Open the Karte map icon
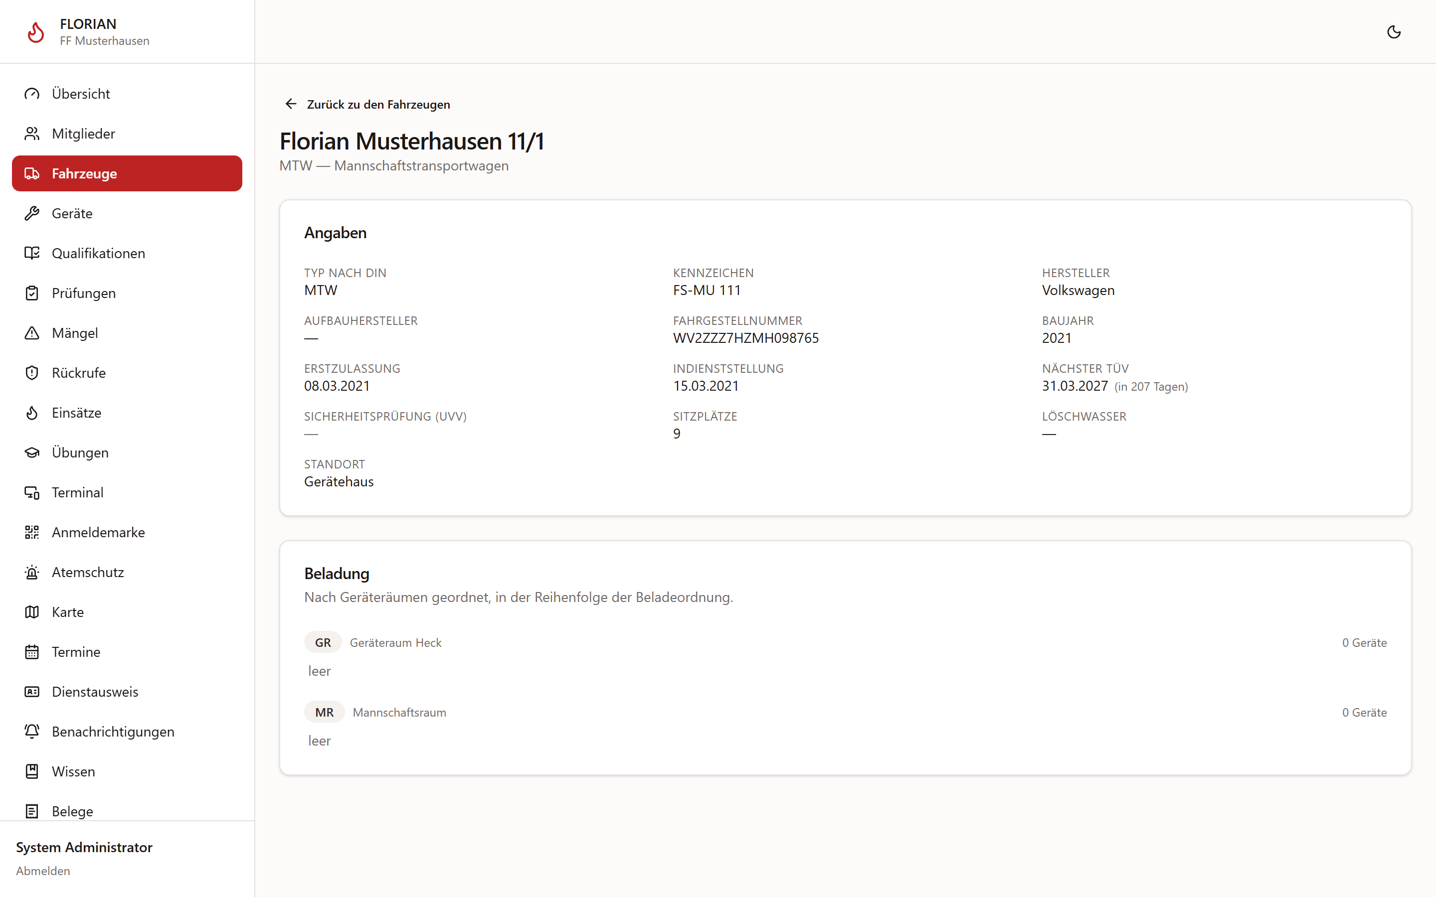The image size is (1436, 897). click(32, 611)
